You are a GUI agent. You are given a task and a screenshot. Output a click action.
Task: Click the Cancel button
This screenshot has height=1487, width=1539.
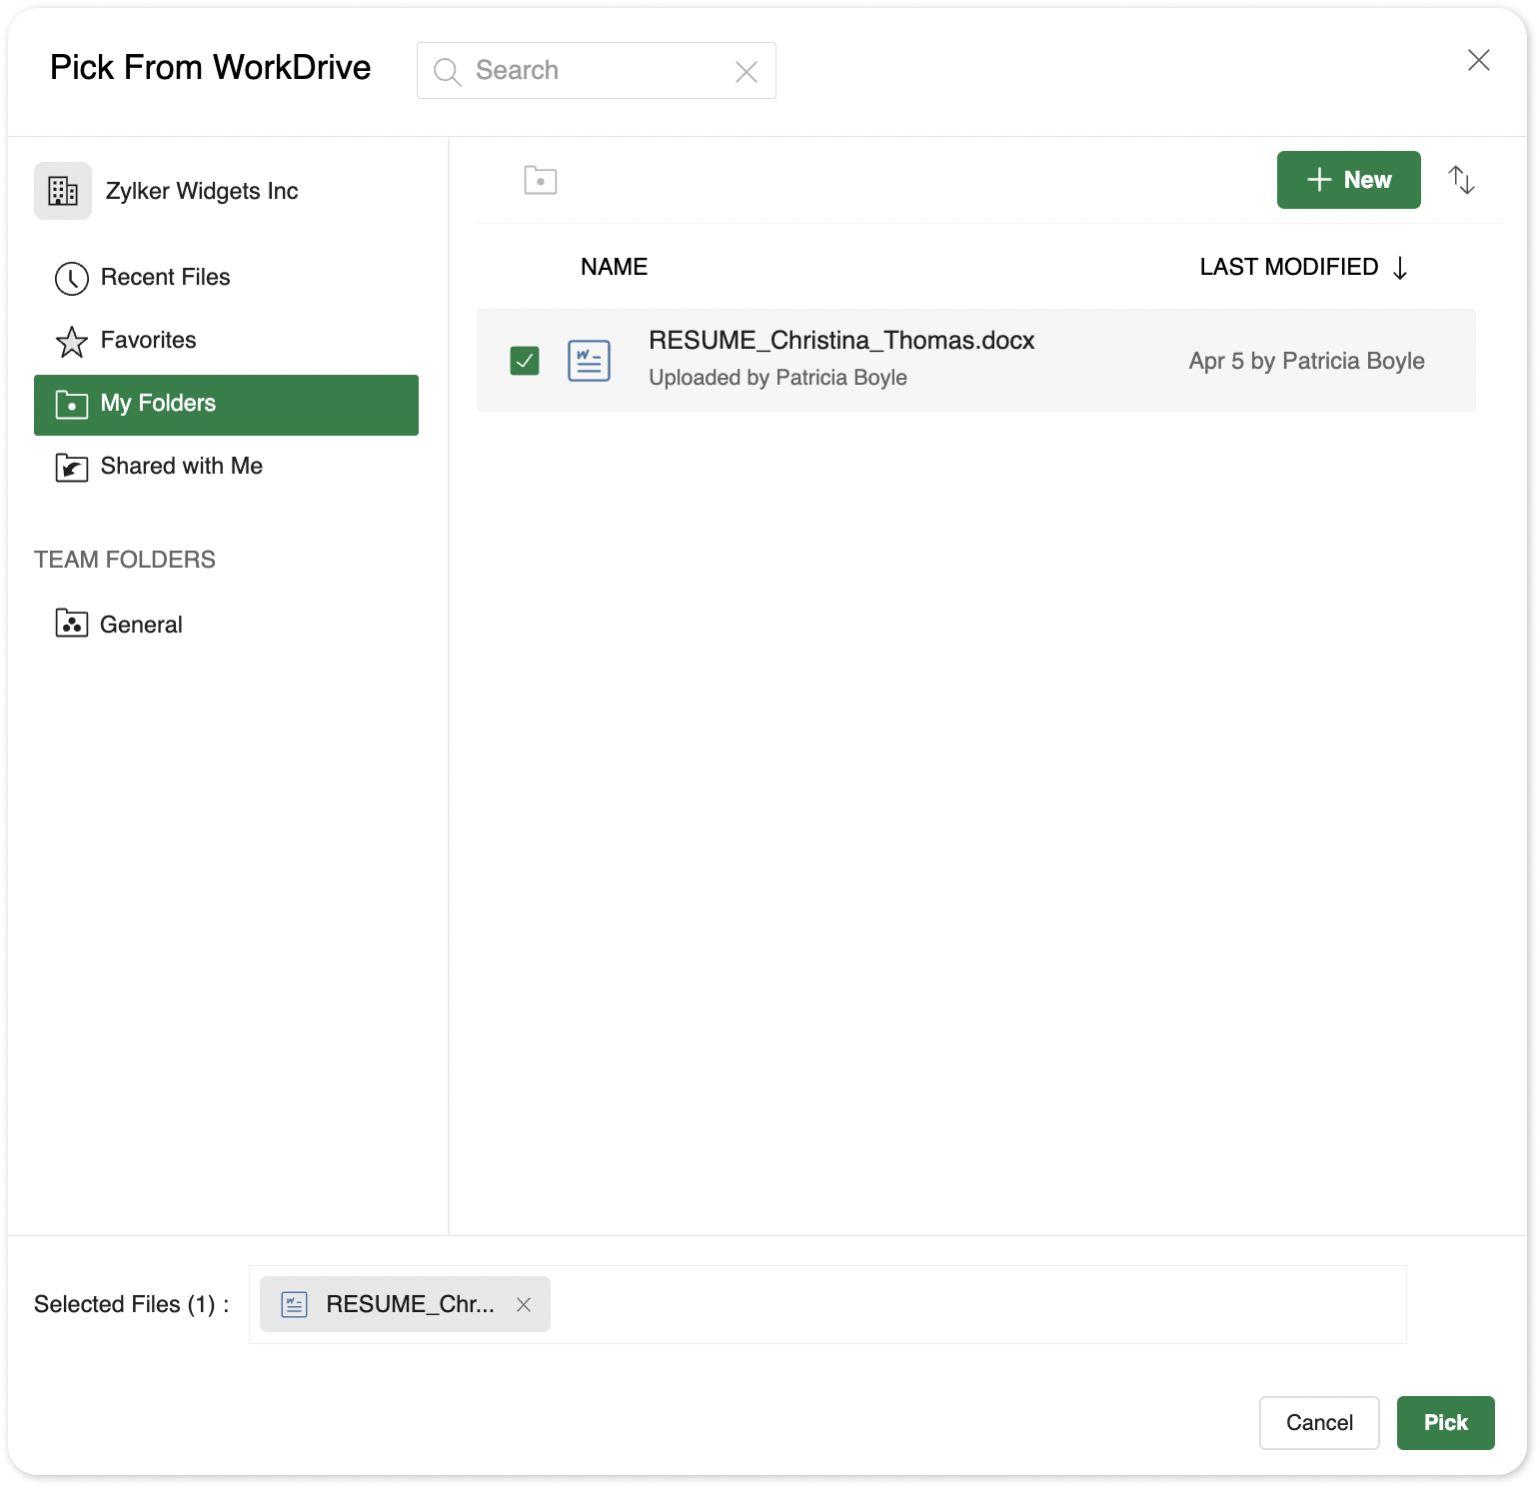point(1319,1423)
